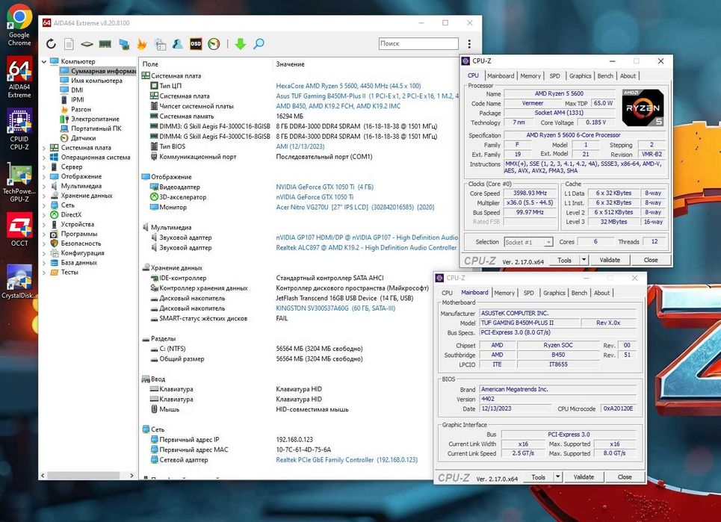
Task: Expand the Отображение tree node
Action: coord(45,176)
